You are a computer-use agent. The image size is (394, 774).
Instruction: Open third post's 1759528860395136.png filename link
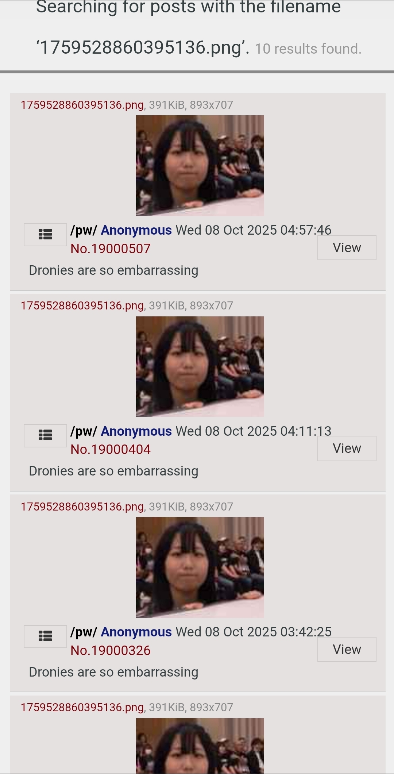82,507
